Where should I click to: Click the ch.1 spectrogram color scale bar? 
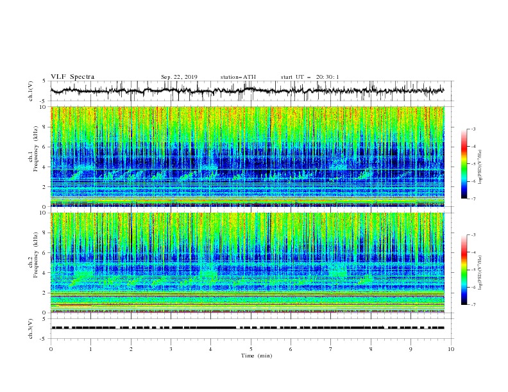[x=464, y=164]
